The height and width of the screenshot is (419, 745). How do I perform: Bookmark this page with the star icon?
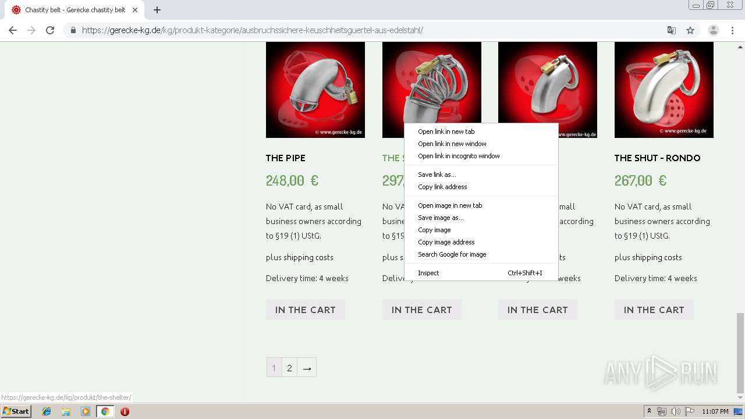(690, 30)
